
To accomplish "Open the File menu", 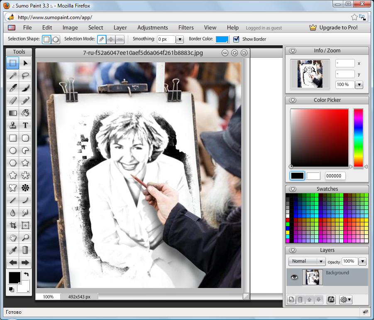I will [x=27, y=28].
